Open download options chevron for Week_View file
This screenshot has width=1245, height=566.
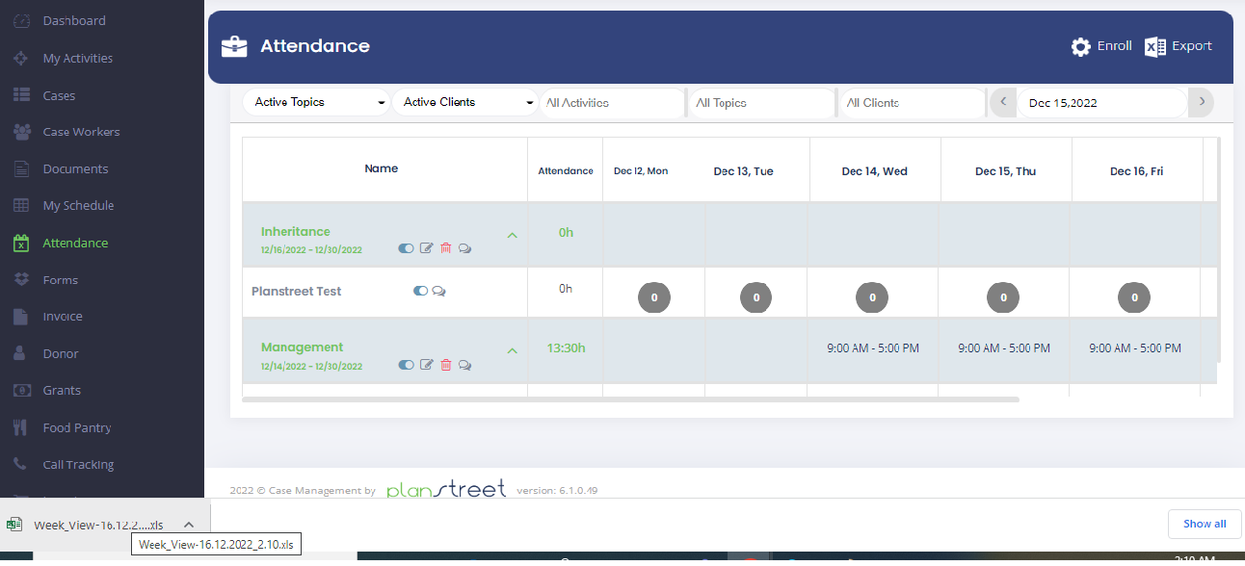(x=189, y=525)
